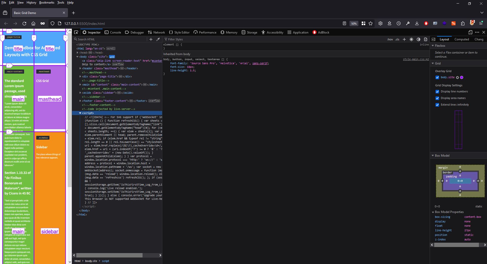The width and height of the screenshot is (487, 264).
Task: Collapse the Box Model section
Action: point(433,156)
